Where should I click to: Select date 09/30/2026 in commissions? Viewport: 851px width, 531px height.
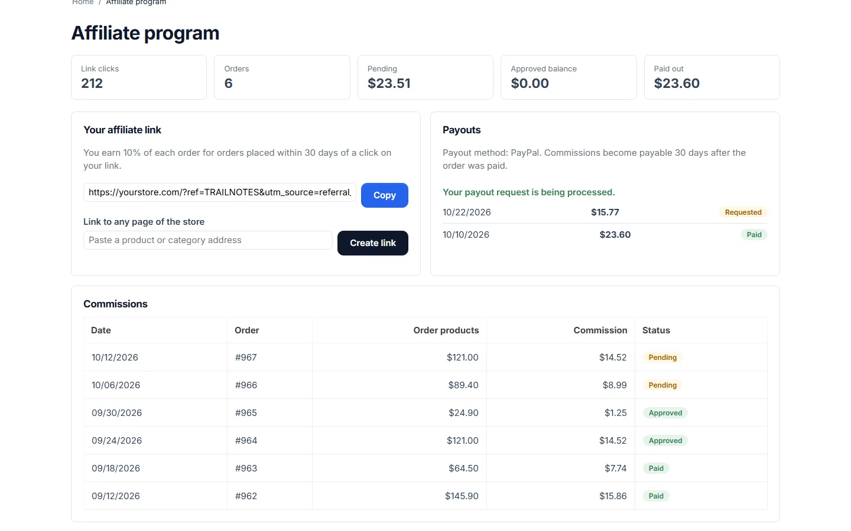[116, 413]
